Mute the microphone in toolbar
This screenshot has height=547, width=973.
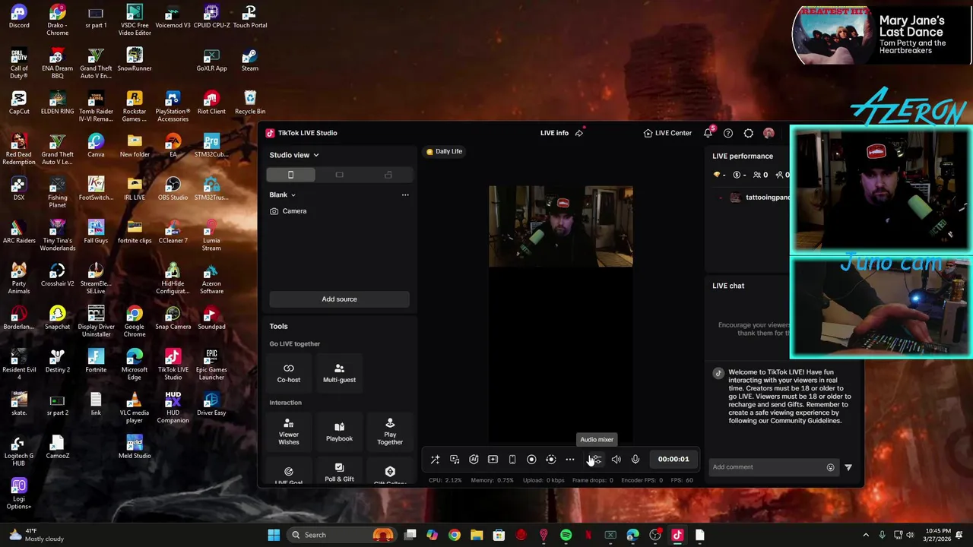(635, 460)
